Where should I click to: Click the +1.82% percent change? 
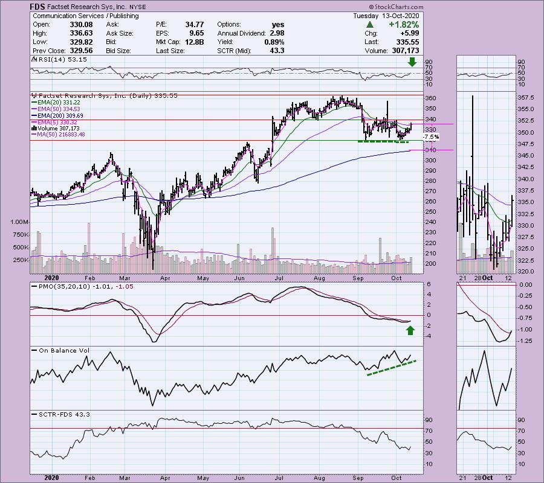click(404, 25)
